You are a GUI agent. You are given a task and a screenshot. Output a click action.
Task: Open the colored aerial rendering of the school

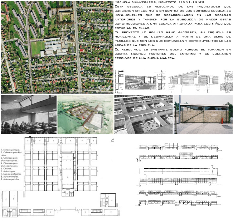(x=86, y=115)
